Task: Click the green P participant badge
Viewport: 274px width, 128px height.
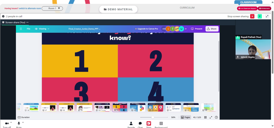Action: pyautogui.click(x=260, y=16)
